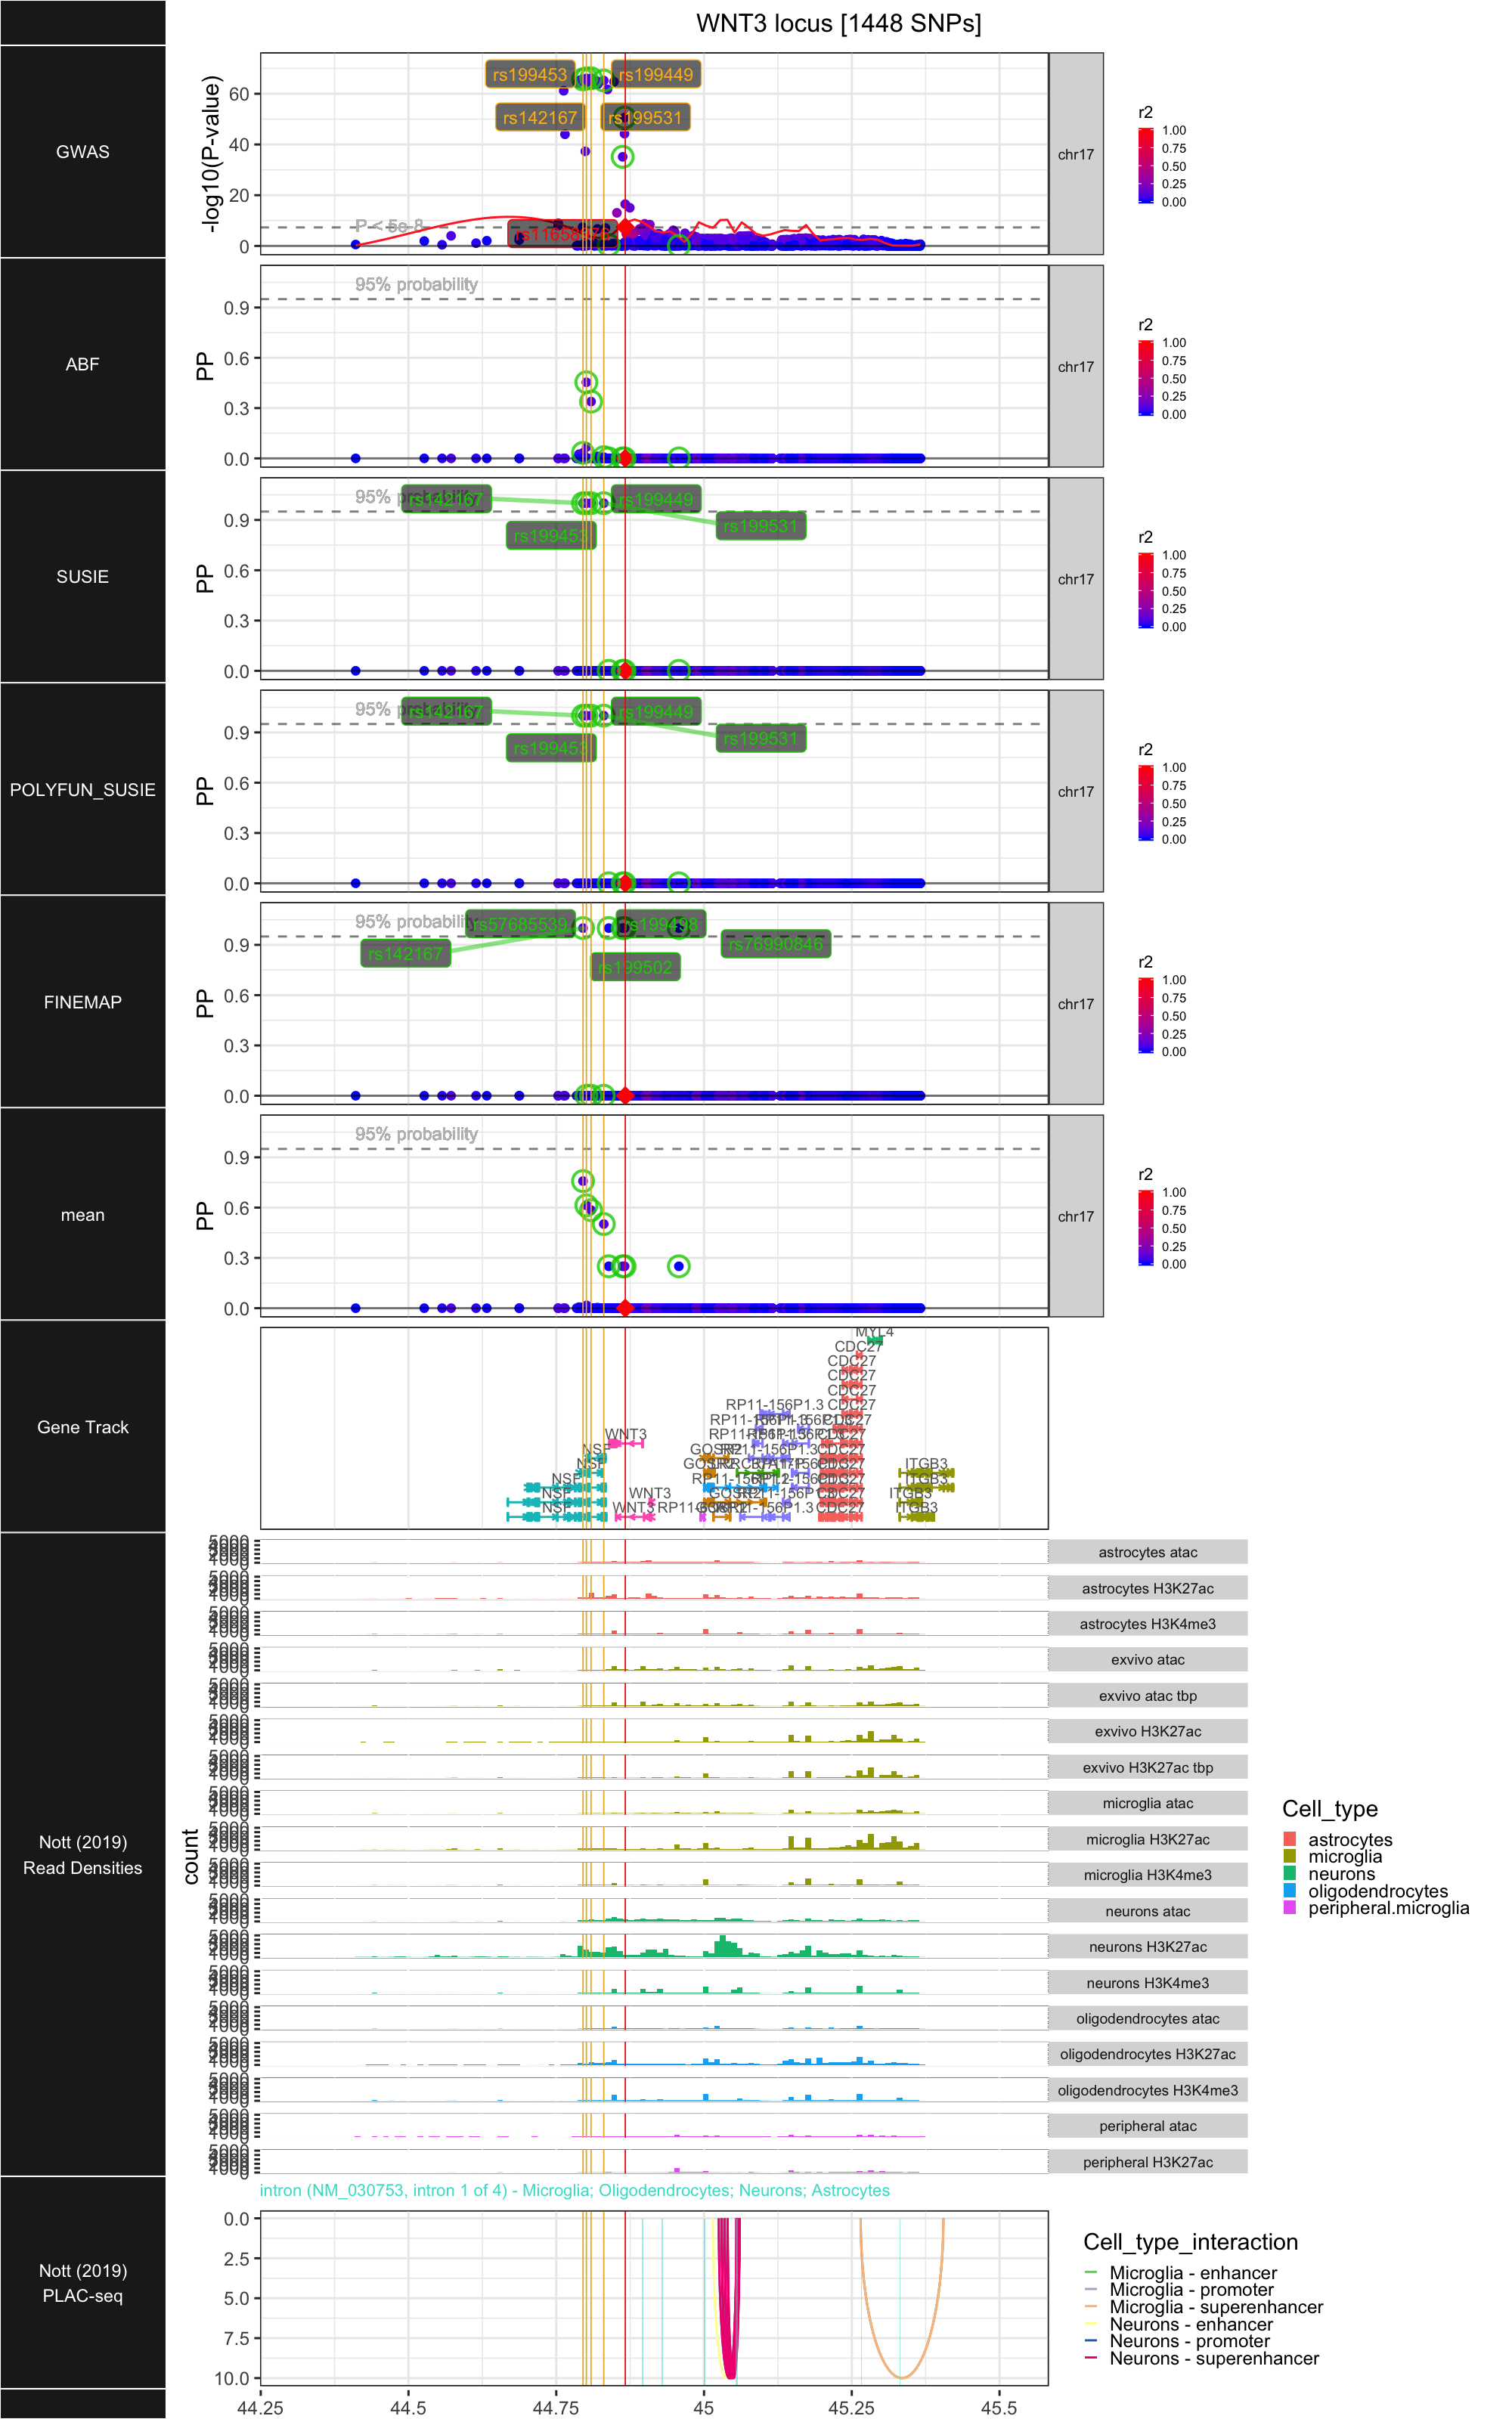Select the GWAS panel label
1512x2419 pixels.
click(83, 152)
